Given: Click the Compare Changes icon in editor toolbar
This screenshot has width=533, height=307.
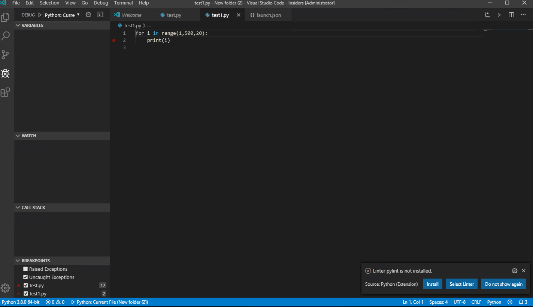Looking at the screenshot, I should coord(487,15).
